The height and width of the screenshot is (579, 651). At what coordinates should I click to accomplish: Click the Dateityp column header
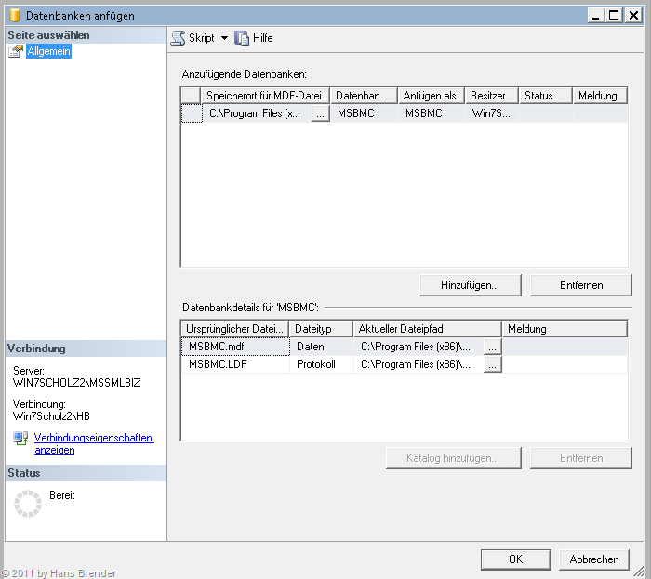320,329
